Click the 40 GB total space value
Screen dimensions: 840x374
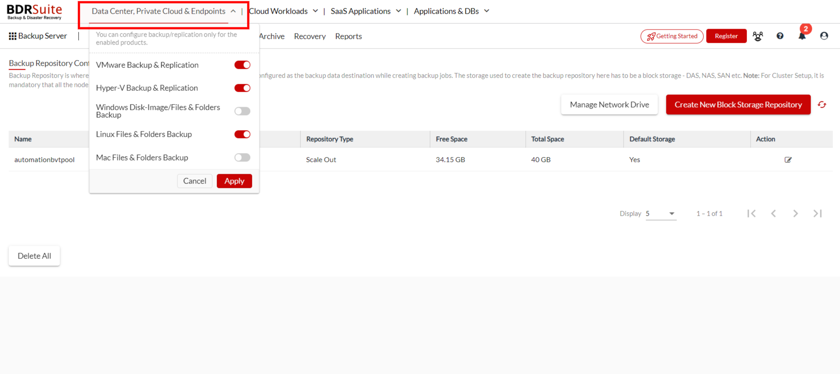pos(541,160)
